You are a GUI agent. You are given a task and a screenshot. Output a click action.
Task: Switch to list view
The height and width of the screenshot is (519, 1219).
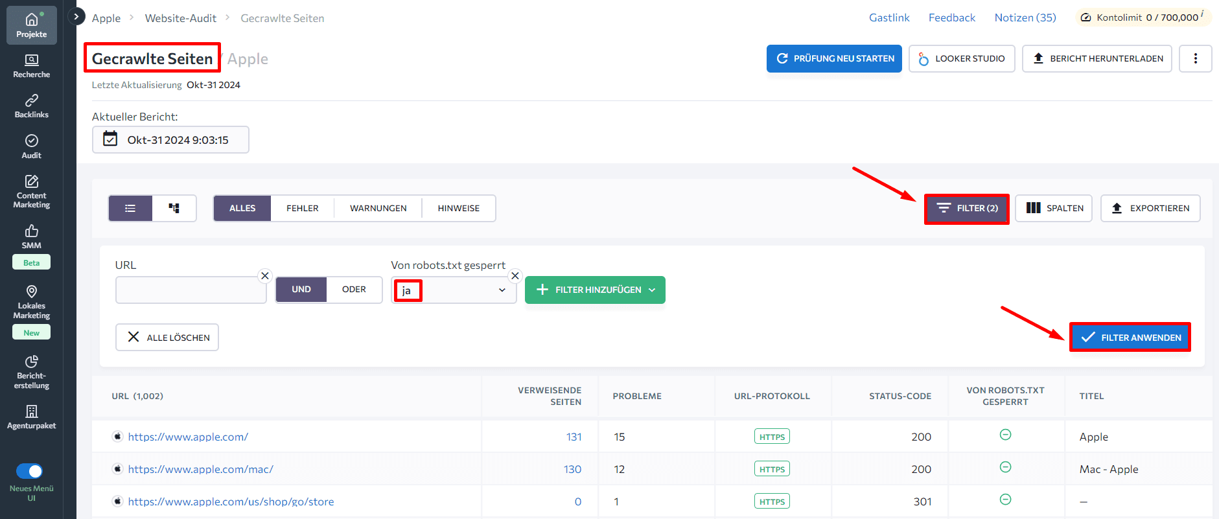point(130,208)
